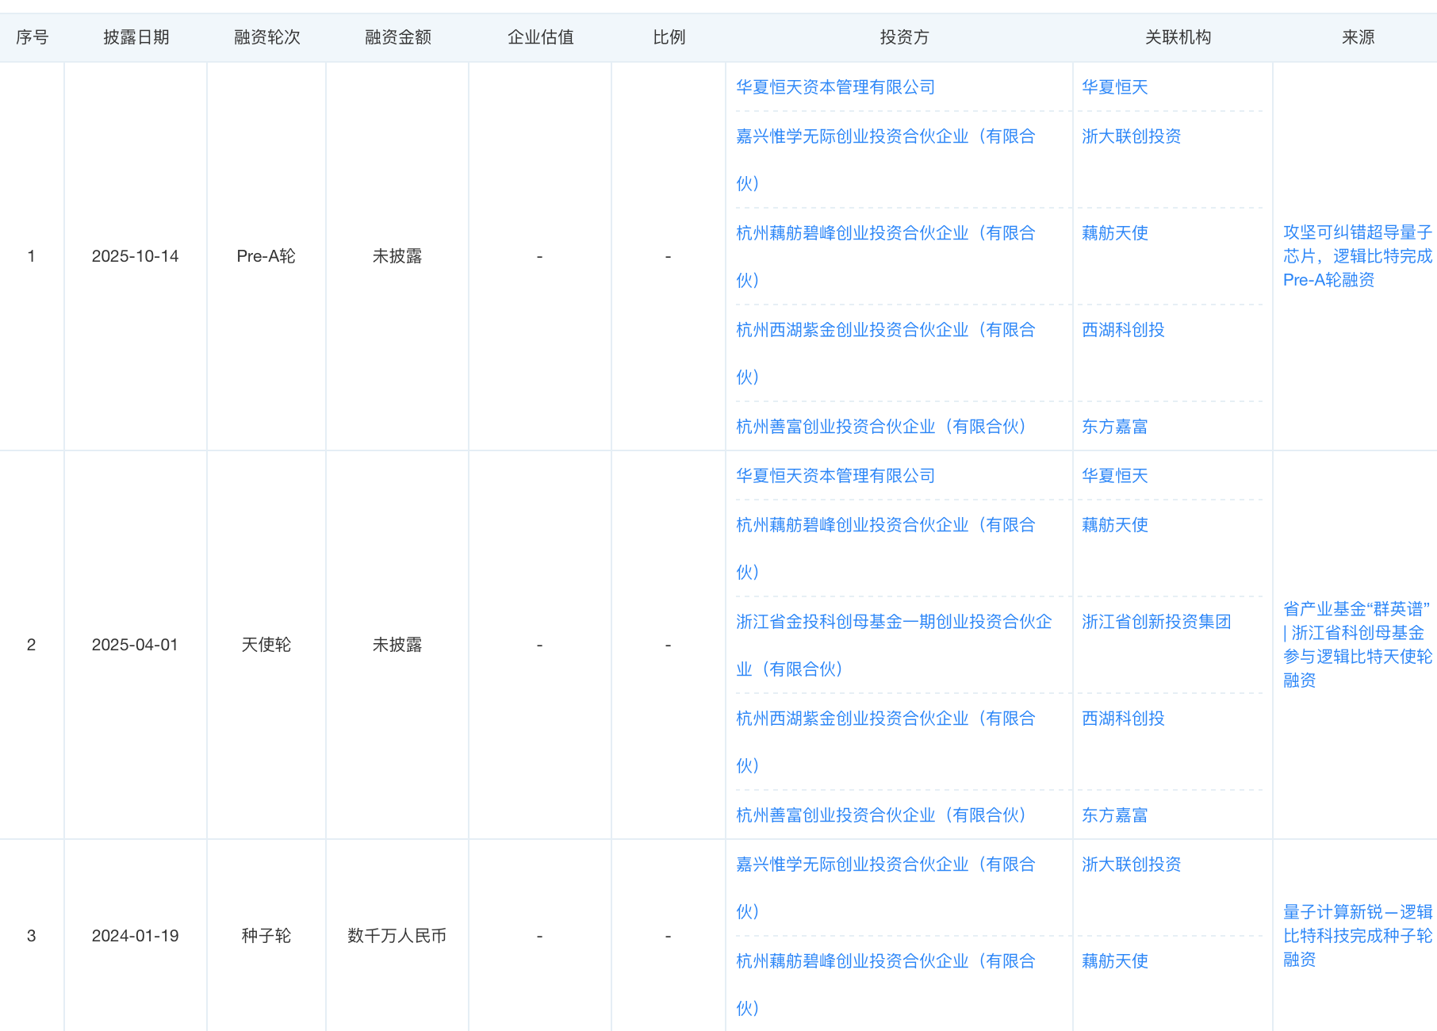Open 浙大联创投资 institution in the 种子轮 row
This screenshot has height=1031, width=1437.
click(1131, 864)
